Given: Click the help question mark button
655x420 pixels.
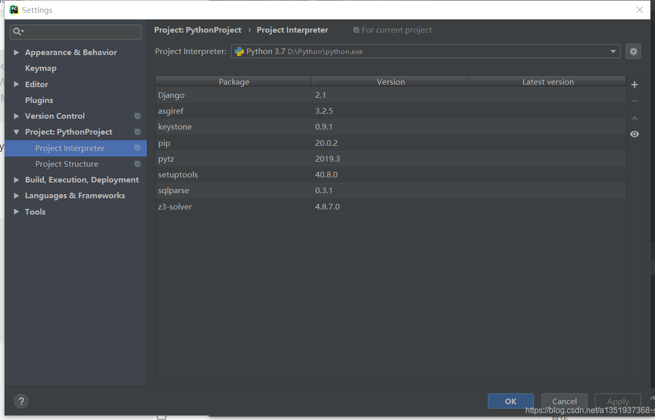Looking at the screenshot, I should tap(21, 401).
